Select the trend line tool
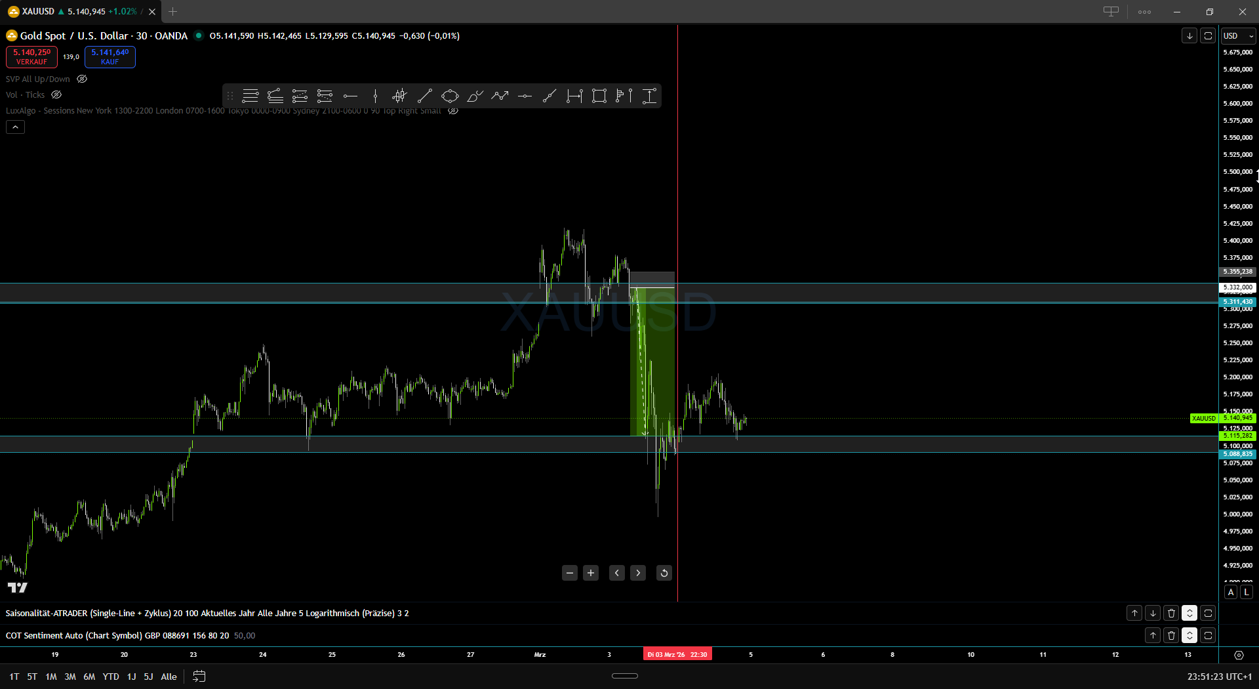Screen dimensions: 1259x689 [x=424, y=96]
